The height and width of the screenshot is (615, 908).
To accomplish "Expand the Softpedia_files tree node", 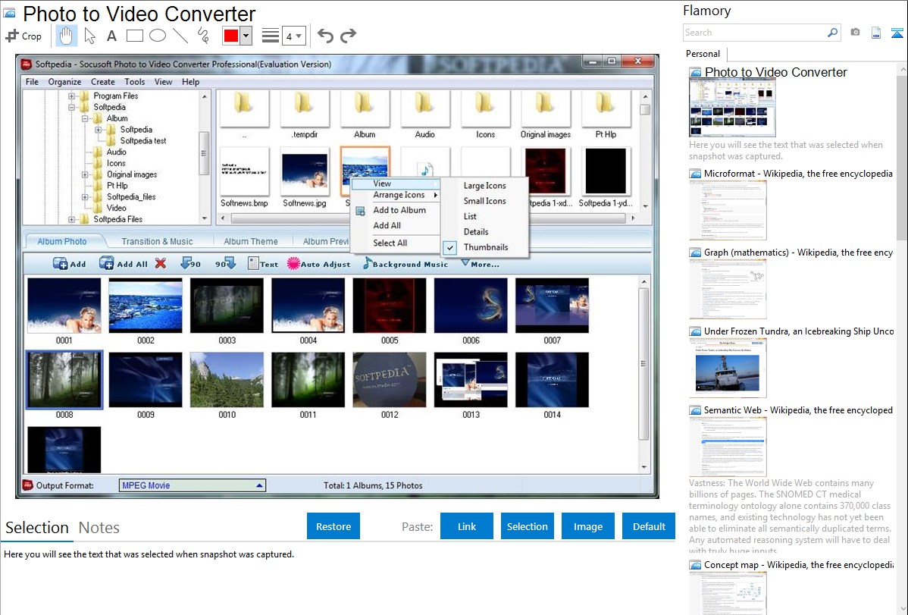I will tap(85, 197).
